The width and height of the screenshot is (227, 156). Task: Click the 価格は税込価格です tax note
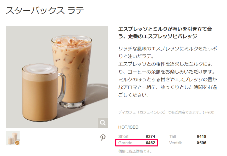point(135,151)
